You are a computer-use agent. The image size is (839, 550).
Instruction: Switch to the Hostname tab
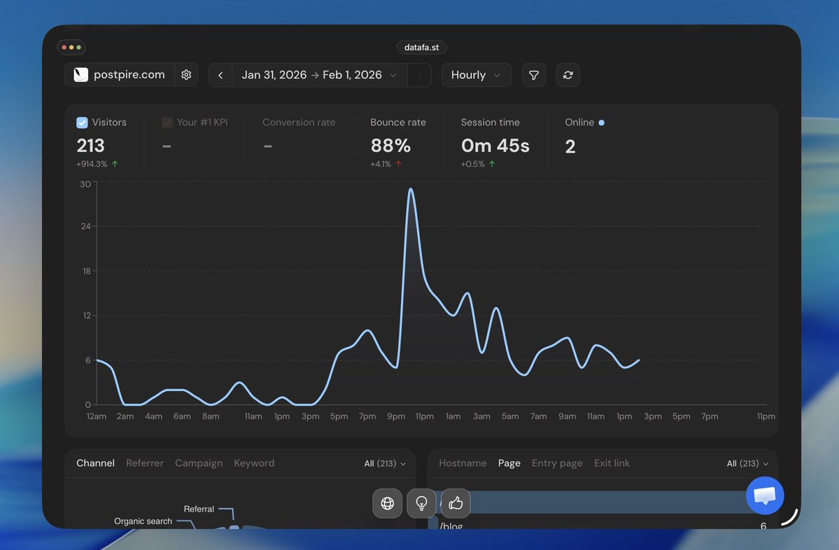(463, 463)
